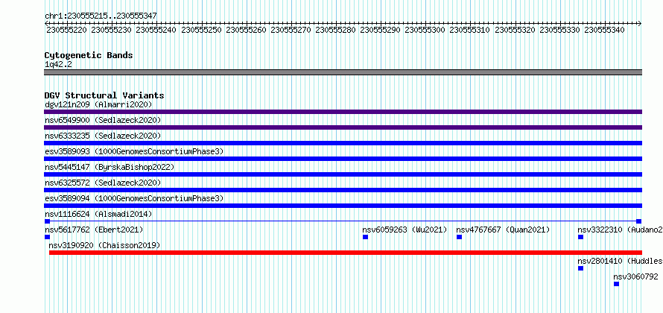Click the purple bar under dgv121n209
This screenshot has height=313, width=663.
tap(343, 112)
